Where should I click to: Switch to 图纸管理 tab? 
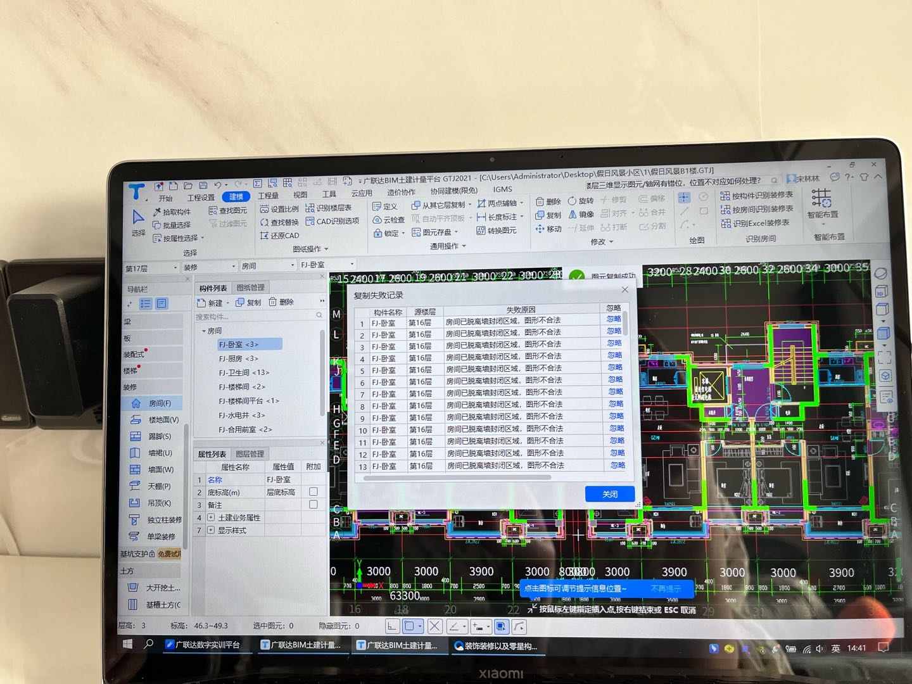251,288
